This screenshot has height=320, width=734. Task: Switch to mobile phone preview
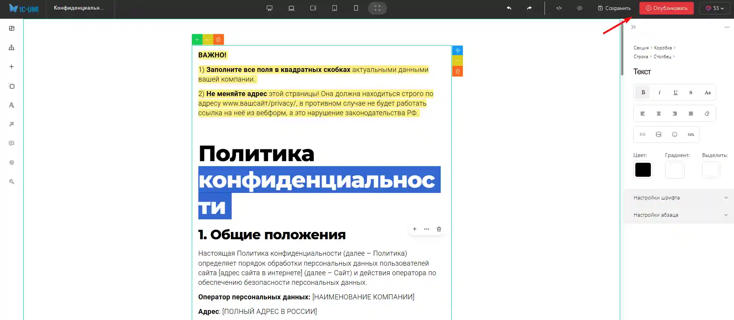[x=356, y=8]
